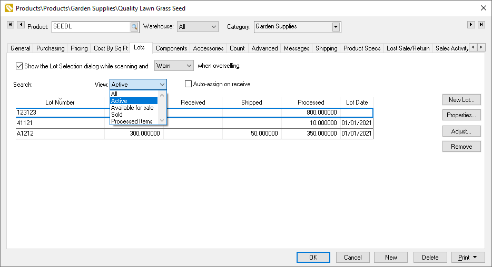The width and height of the screenshot is (492, 267).
Task: Create a New product
Action: [x=391, y=258]
